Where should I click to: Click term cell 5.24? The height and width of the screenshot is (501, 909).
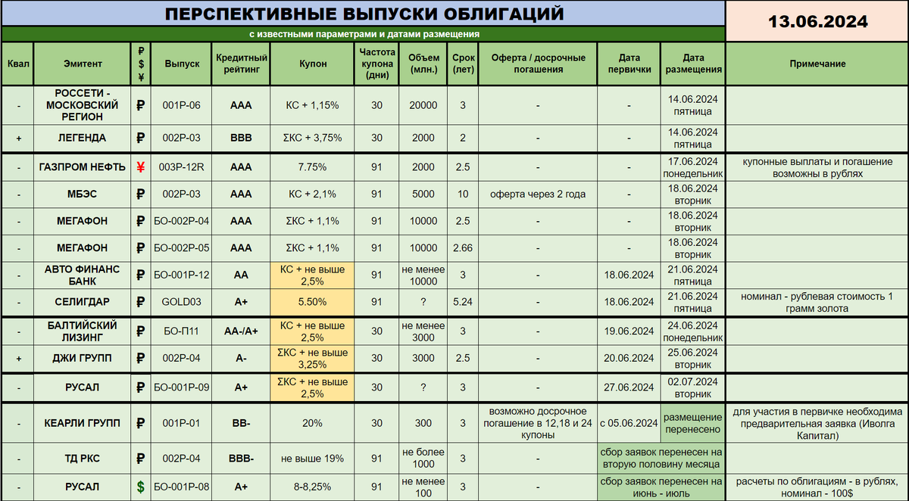463,301
